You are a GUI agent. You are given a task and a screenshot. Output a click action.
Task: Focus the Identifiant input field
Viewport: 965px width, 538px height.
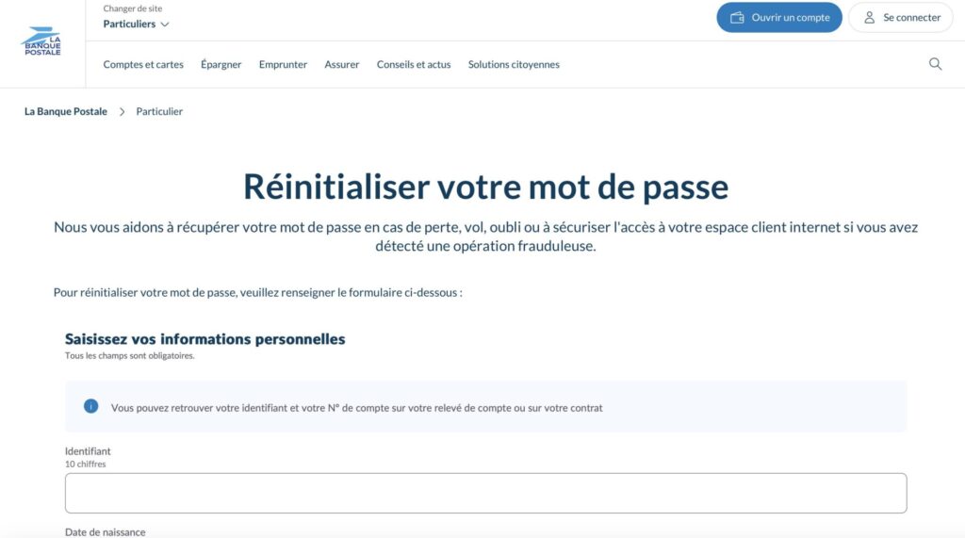[x=485, y=493]
